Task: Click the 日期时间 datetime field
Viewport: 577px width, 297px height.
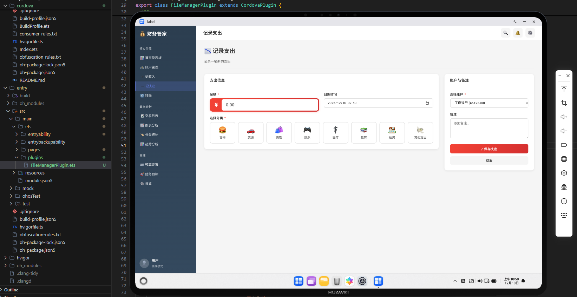Action: coord(378,103)
